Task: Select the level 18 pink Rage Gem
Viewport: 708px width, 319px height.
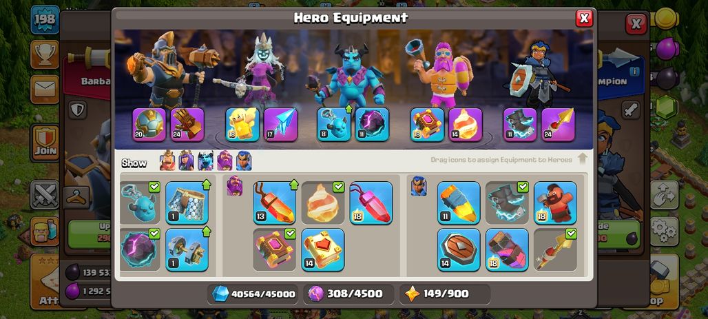Action: pyautogui.click(x=371, y=203)
